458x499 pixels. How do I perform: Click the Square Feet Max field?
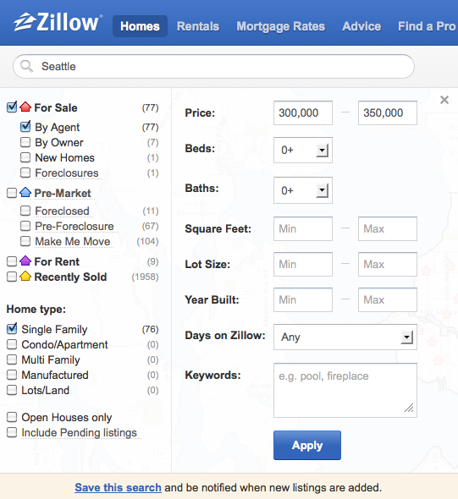[x=388, y=229]
